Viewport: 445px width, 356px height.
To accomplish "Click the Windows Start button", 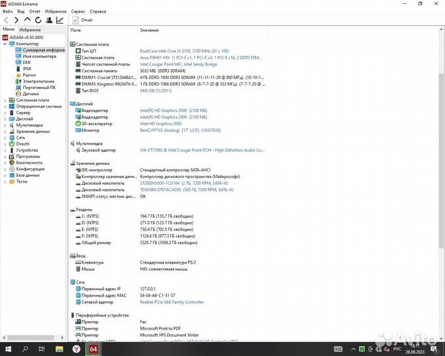I will (9, 348).
